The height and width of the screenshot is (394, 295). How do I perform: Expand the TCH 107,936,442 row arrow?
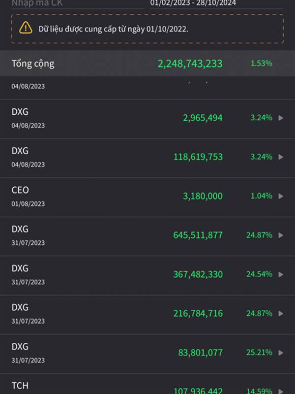point(281,391)
